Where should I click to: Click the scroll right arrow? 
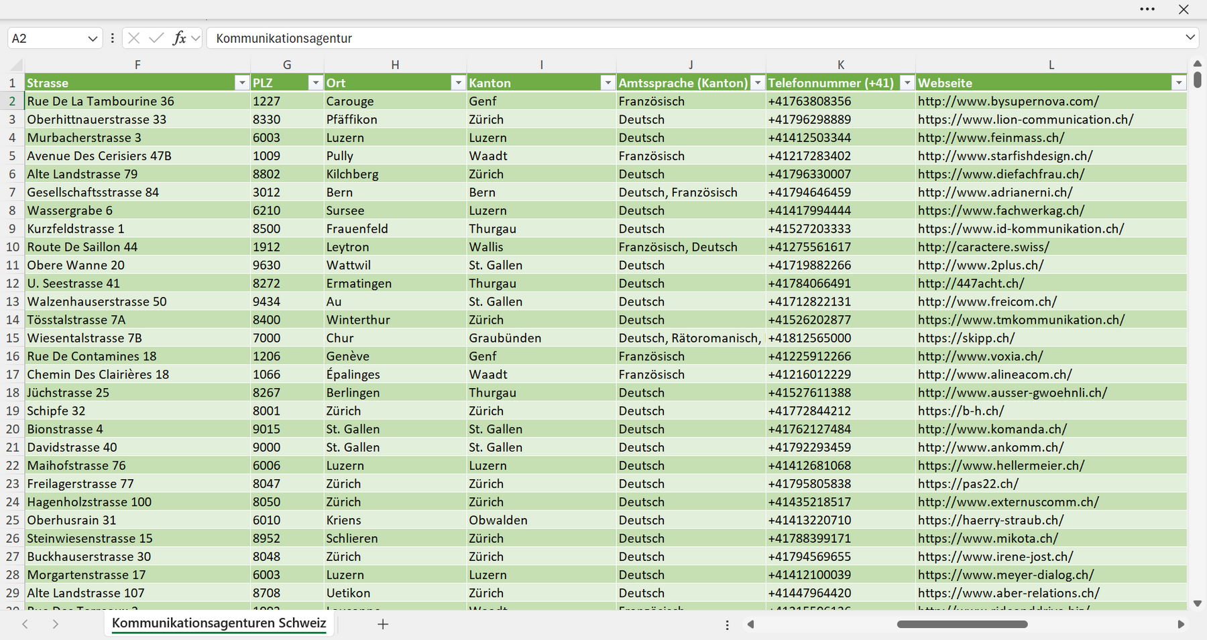coord(1181,625)
